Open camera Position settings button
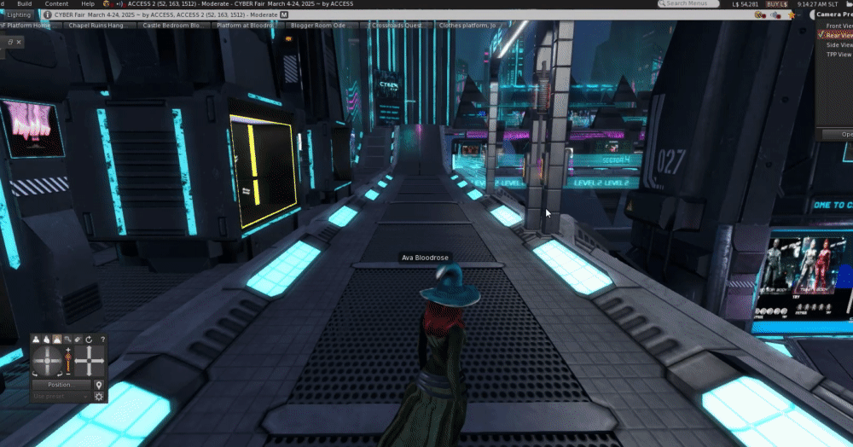 [60, 385]
